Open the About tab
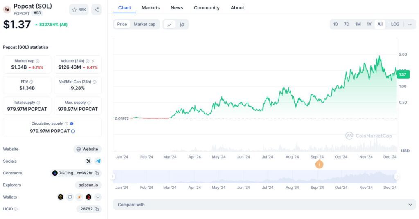Image resolution: width=419 pixels, height=219 pixels. pos(237,8)
